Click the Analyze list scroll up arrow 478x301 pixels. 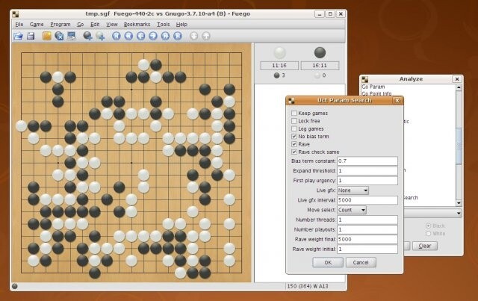459,87
